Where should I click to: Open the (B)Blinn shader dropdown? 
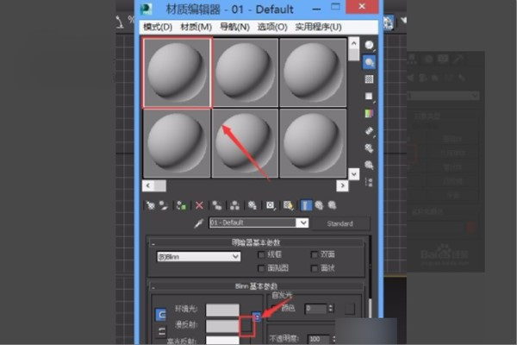198,256
